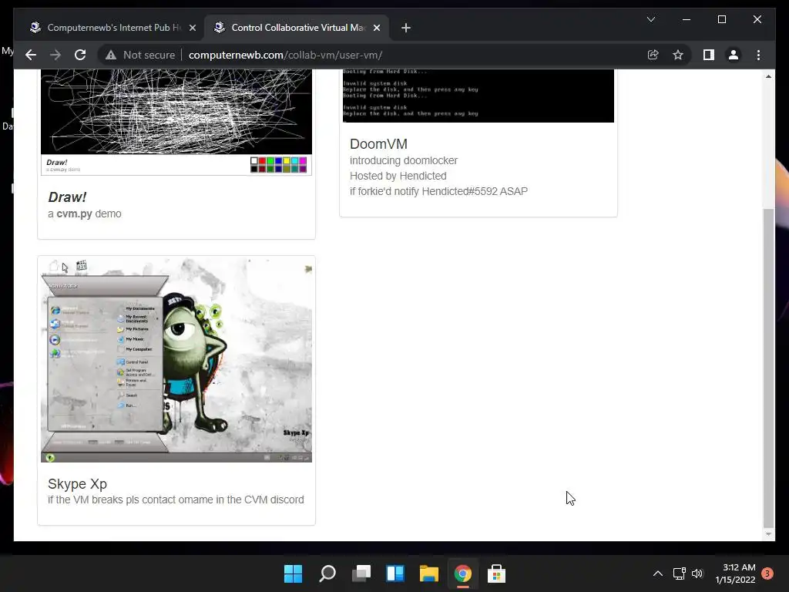Viewport: 789px width, 592px height.
Task: Open the DoomVM screen thumbnail
Action: coord(478,96)
